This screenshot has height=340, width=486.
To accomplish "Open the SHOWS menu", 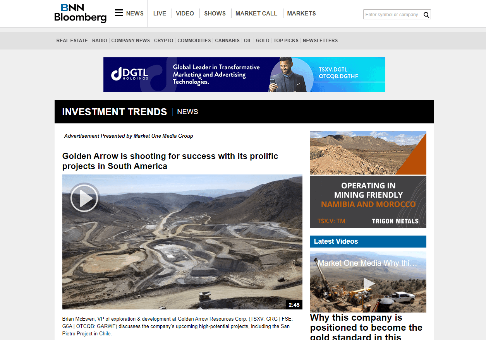I will pos(215,14).
